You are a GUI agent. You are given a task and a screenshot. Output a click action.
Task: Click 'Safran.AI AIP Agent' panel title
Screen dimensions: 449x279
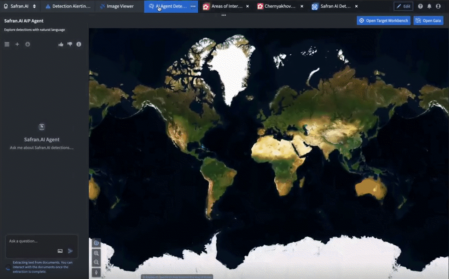pos(24,21)
